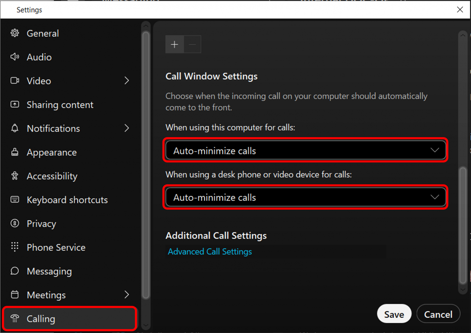Open the computer calls behavior dropdown
The image size is (471, 333).
click(306, 150)
